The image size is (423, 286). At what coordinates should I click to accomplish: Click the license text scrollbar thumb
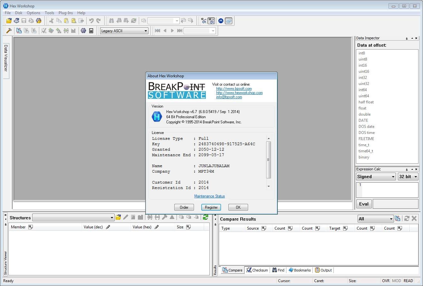click(x=269, y=160)
